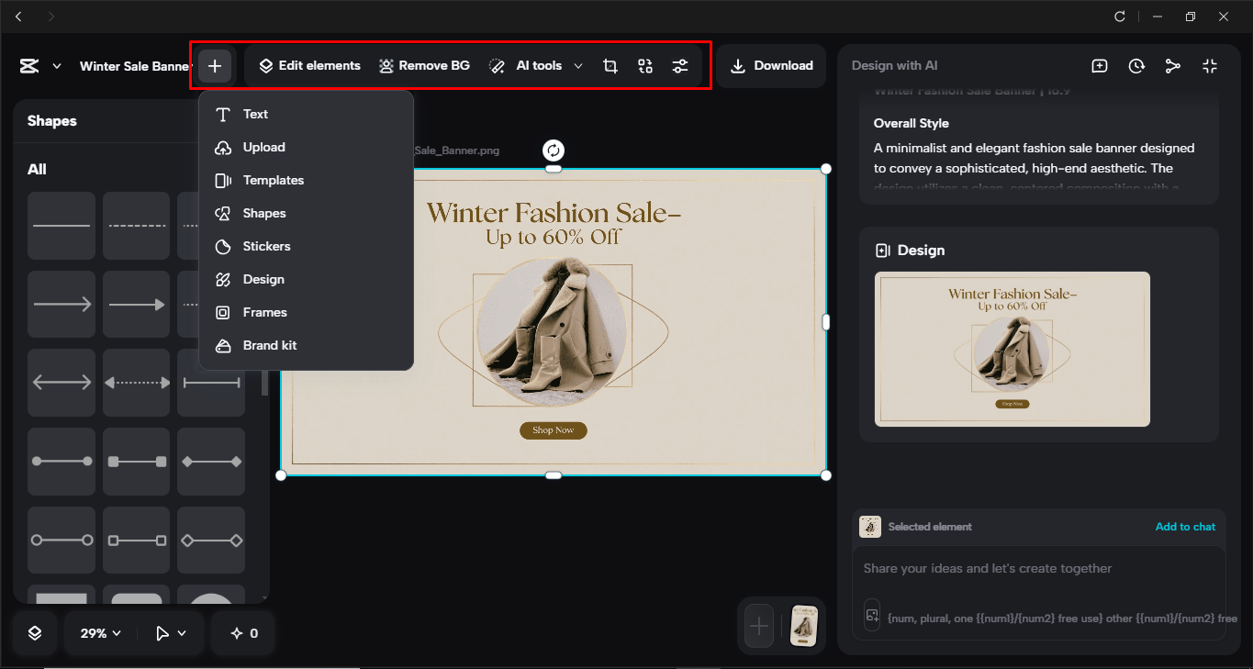This screenshot has height=669, width=1253.
Task: Open the Layers panel icon bottom left
Action: [33, 632]
